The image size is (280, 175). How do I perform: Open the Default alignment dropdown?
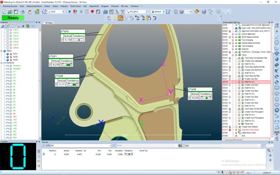pyautogui.click(x=163, y=12)
